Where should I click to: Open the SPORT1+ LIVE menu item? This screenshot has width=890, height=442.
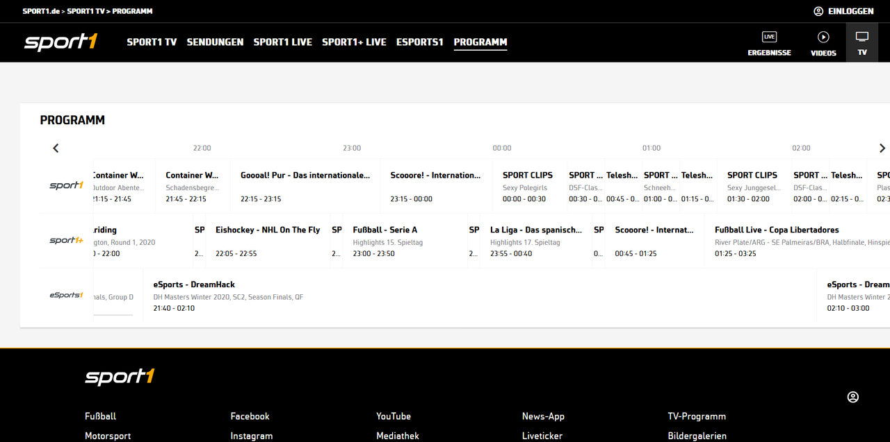coord(354,42)
